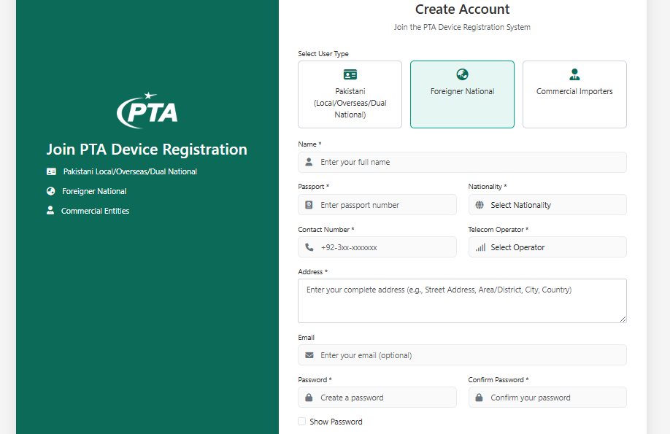Click the PTA logo on the green panel
This screenshot has height=434, width=670.
pyautogui.click(x=147, y=110)
